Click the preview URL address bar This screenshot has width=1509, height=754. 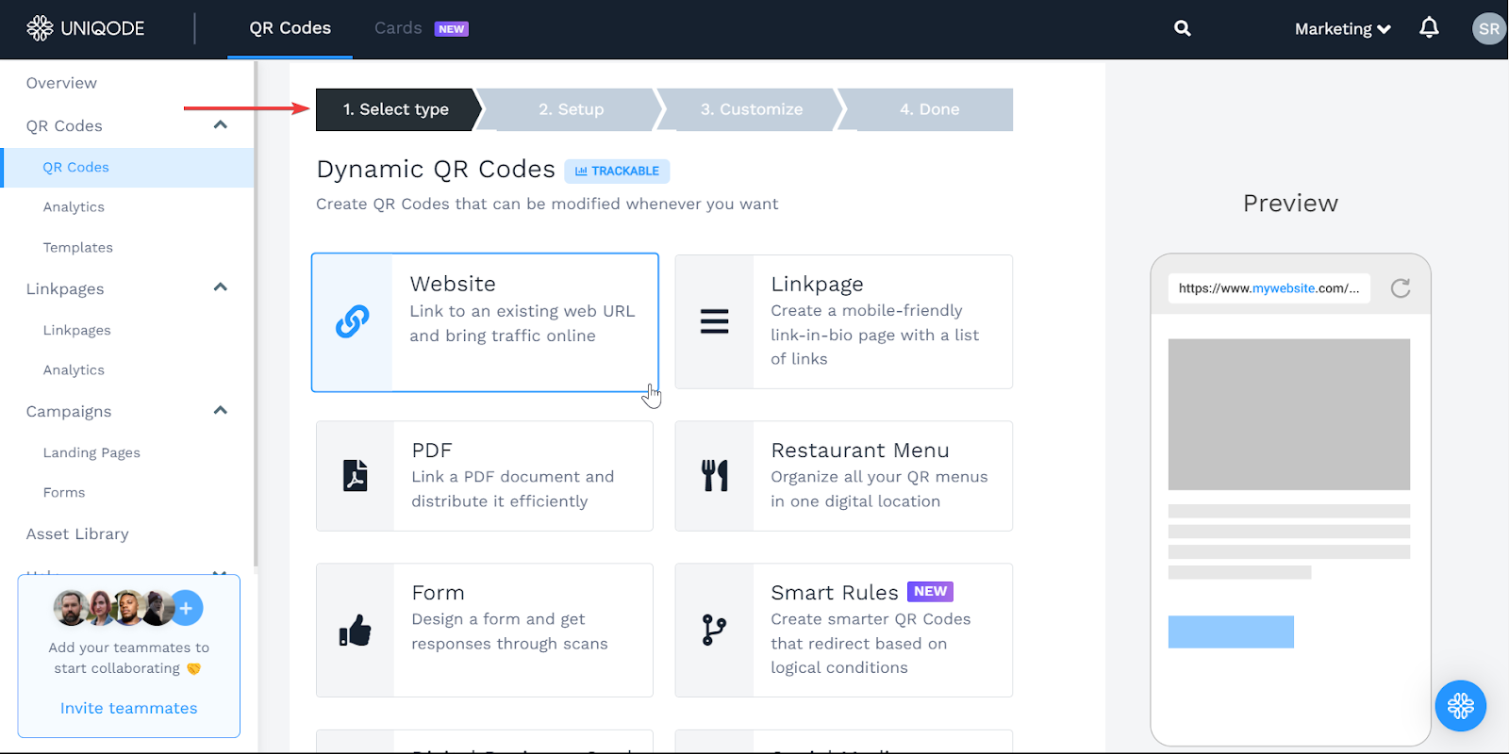1269,288
